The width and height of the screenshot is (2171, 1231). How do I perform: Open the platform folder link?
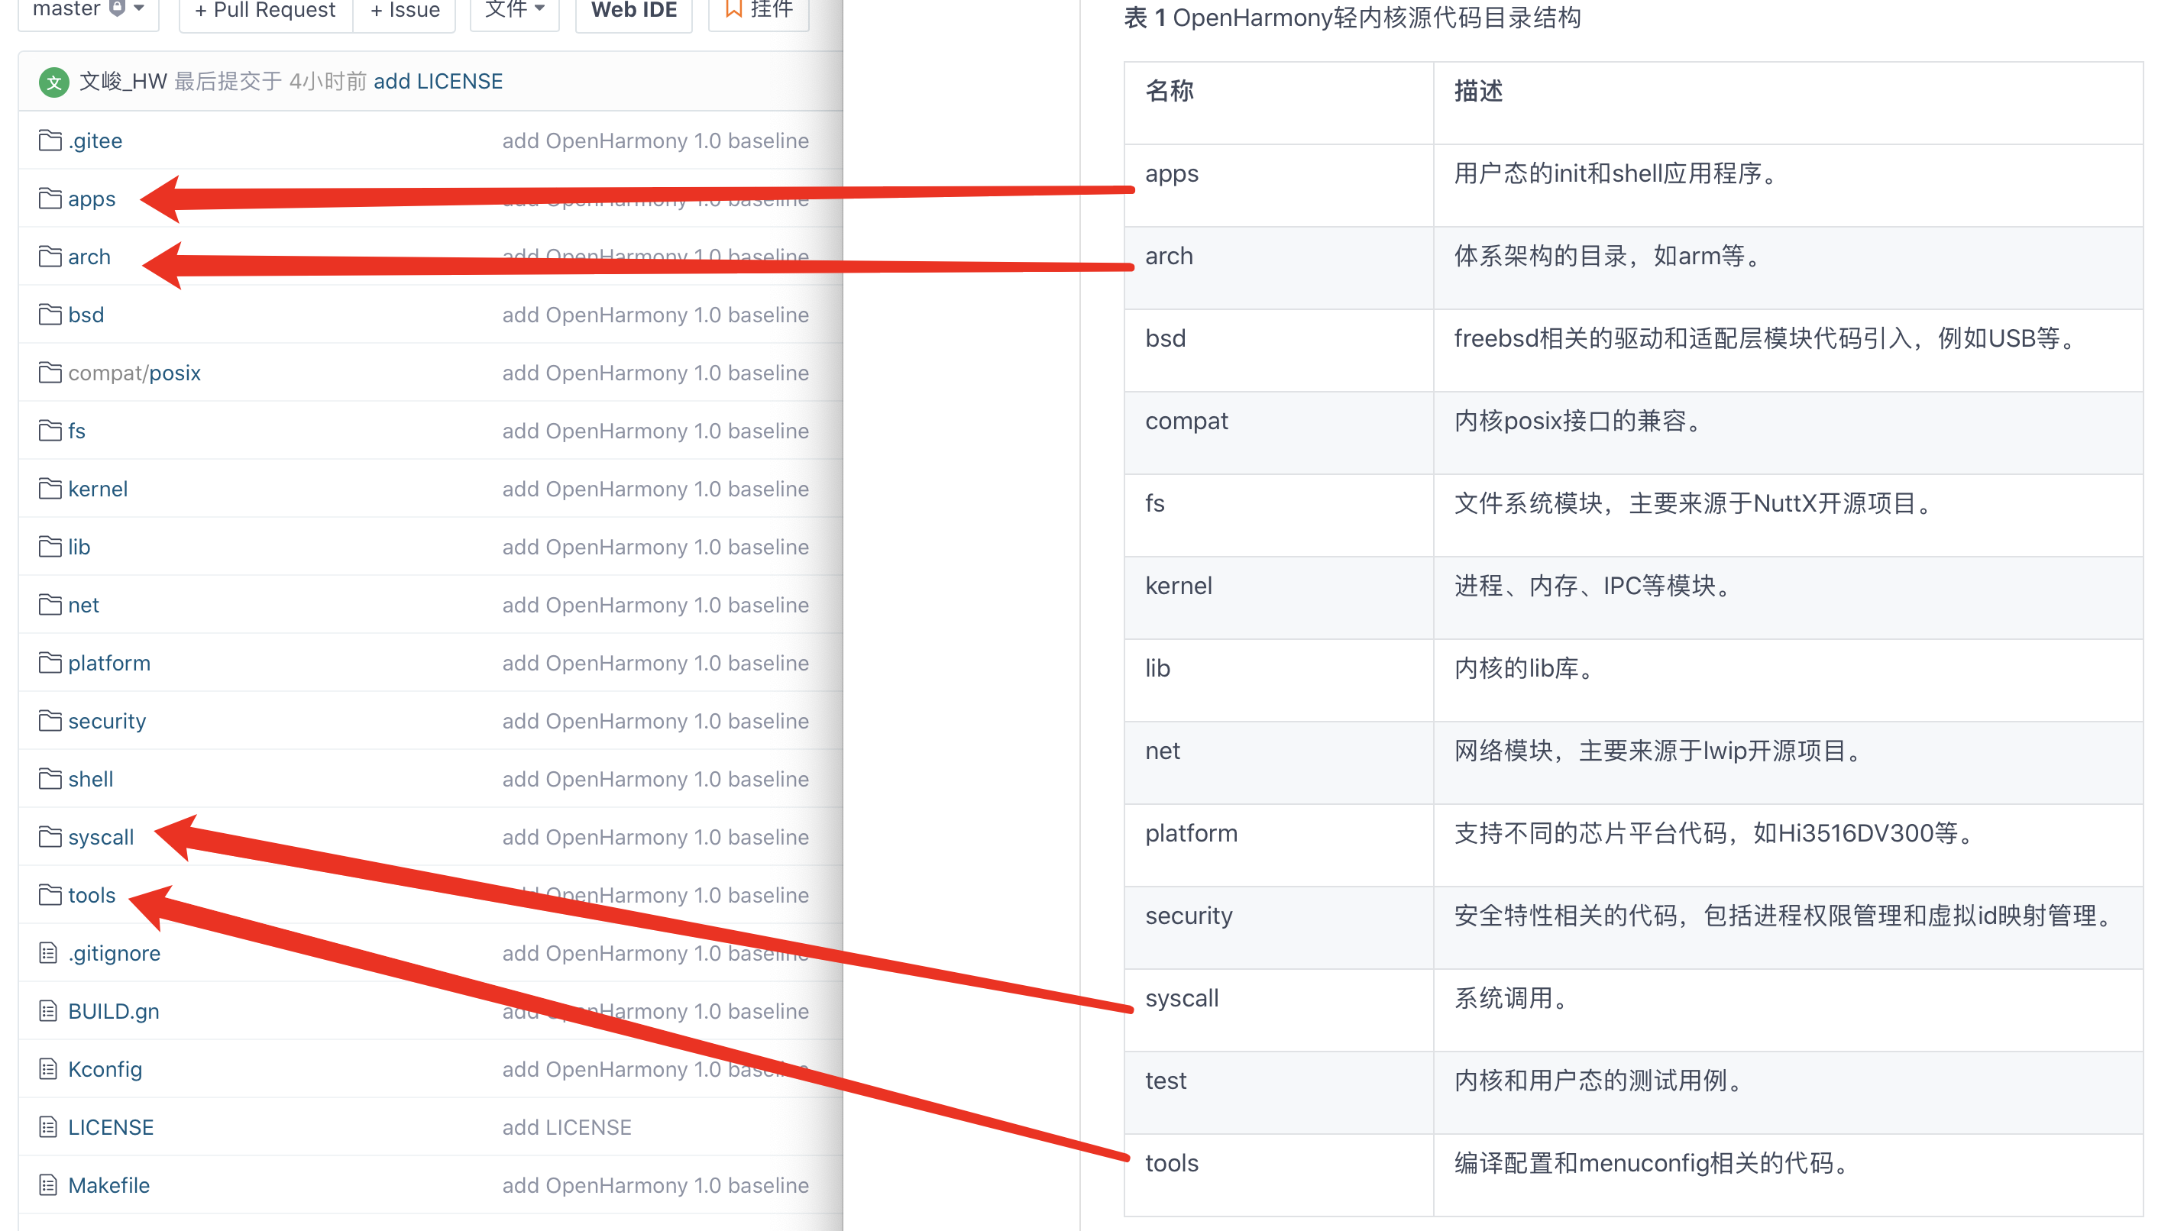point(109,663)
